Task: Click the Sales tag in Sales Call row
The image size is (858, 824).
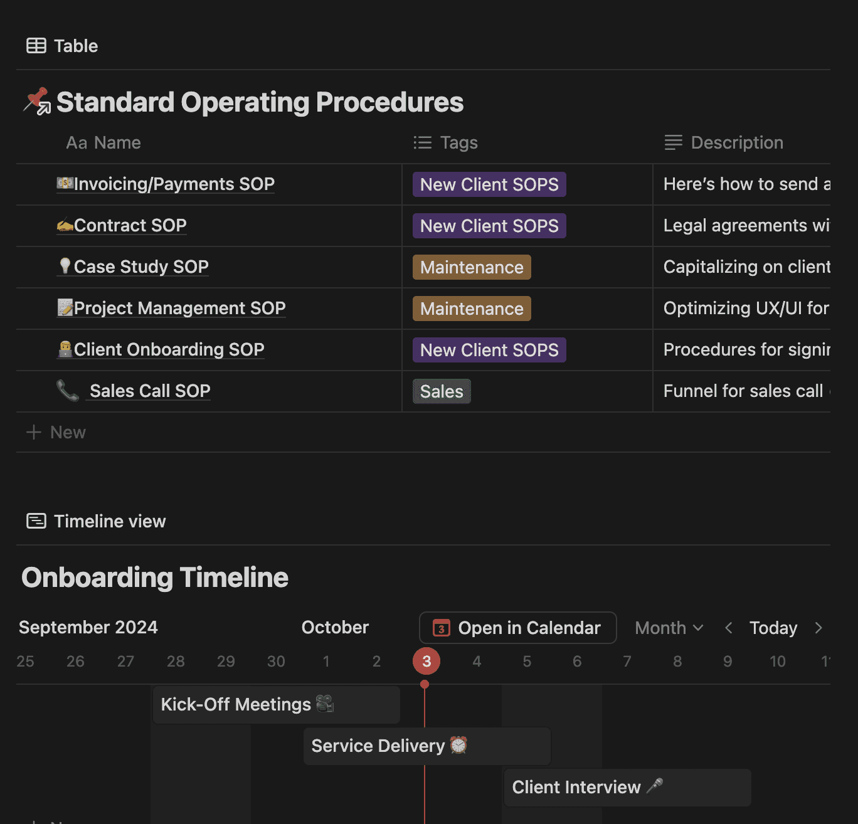Action: pos(442,391)
